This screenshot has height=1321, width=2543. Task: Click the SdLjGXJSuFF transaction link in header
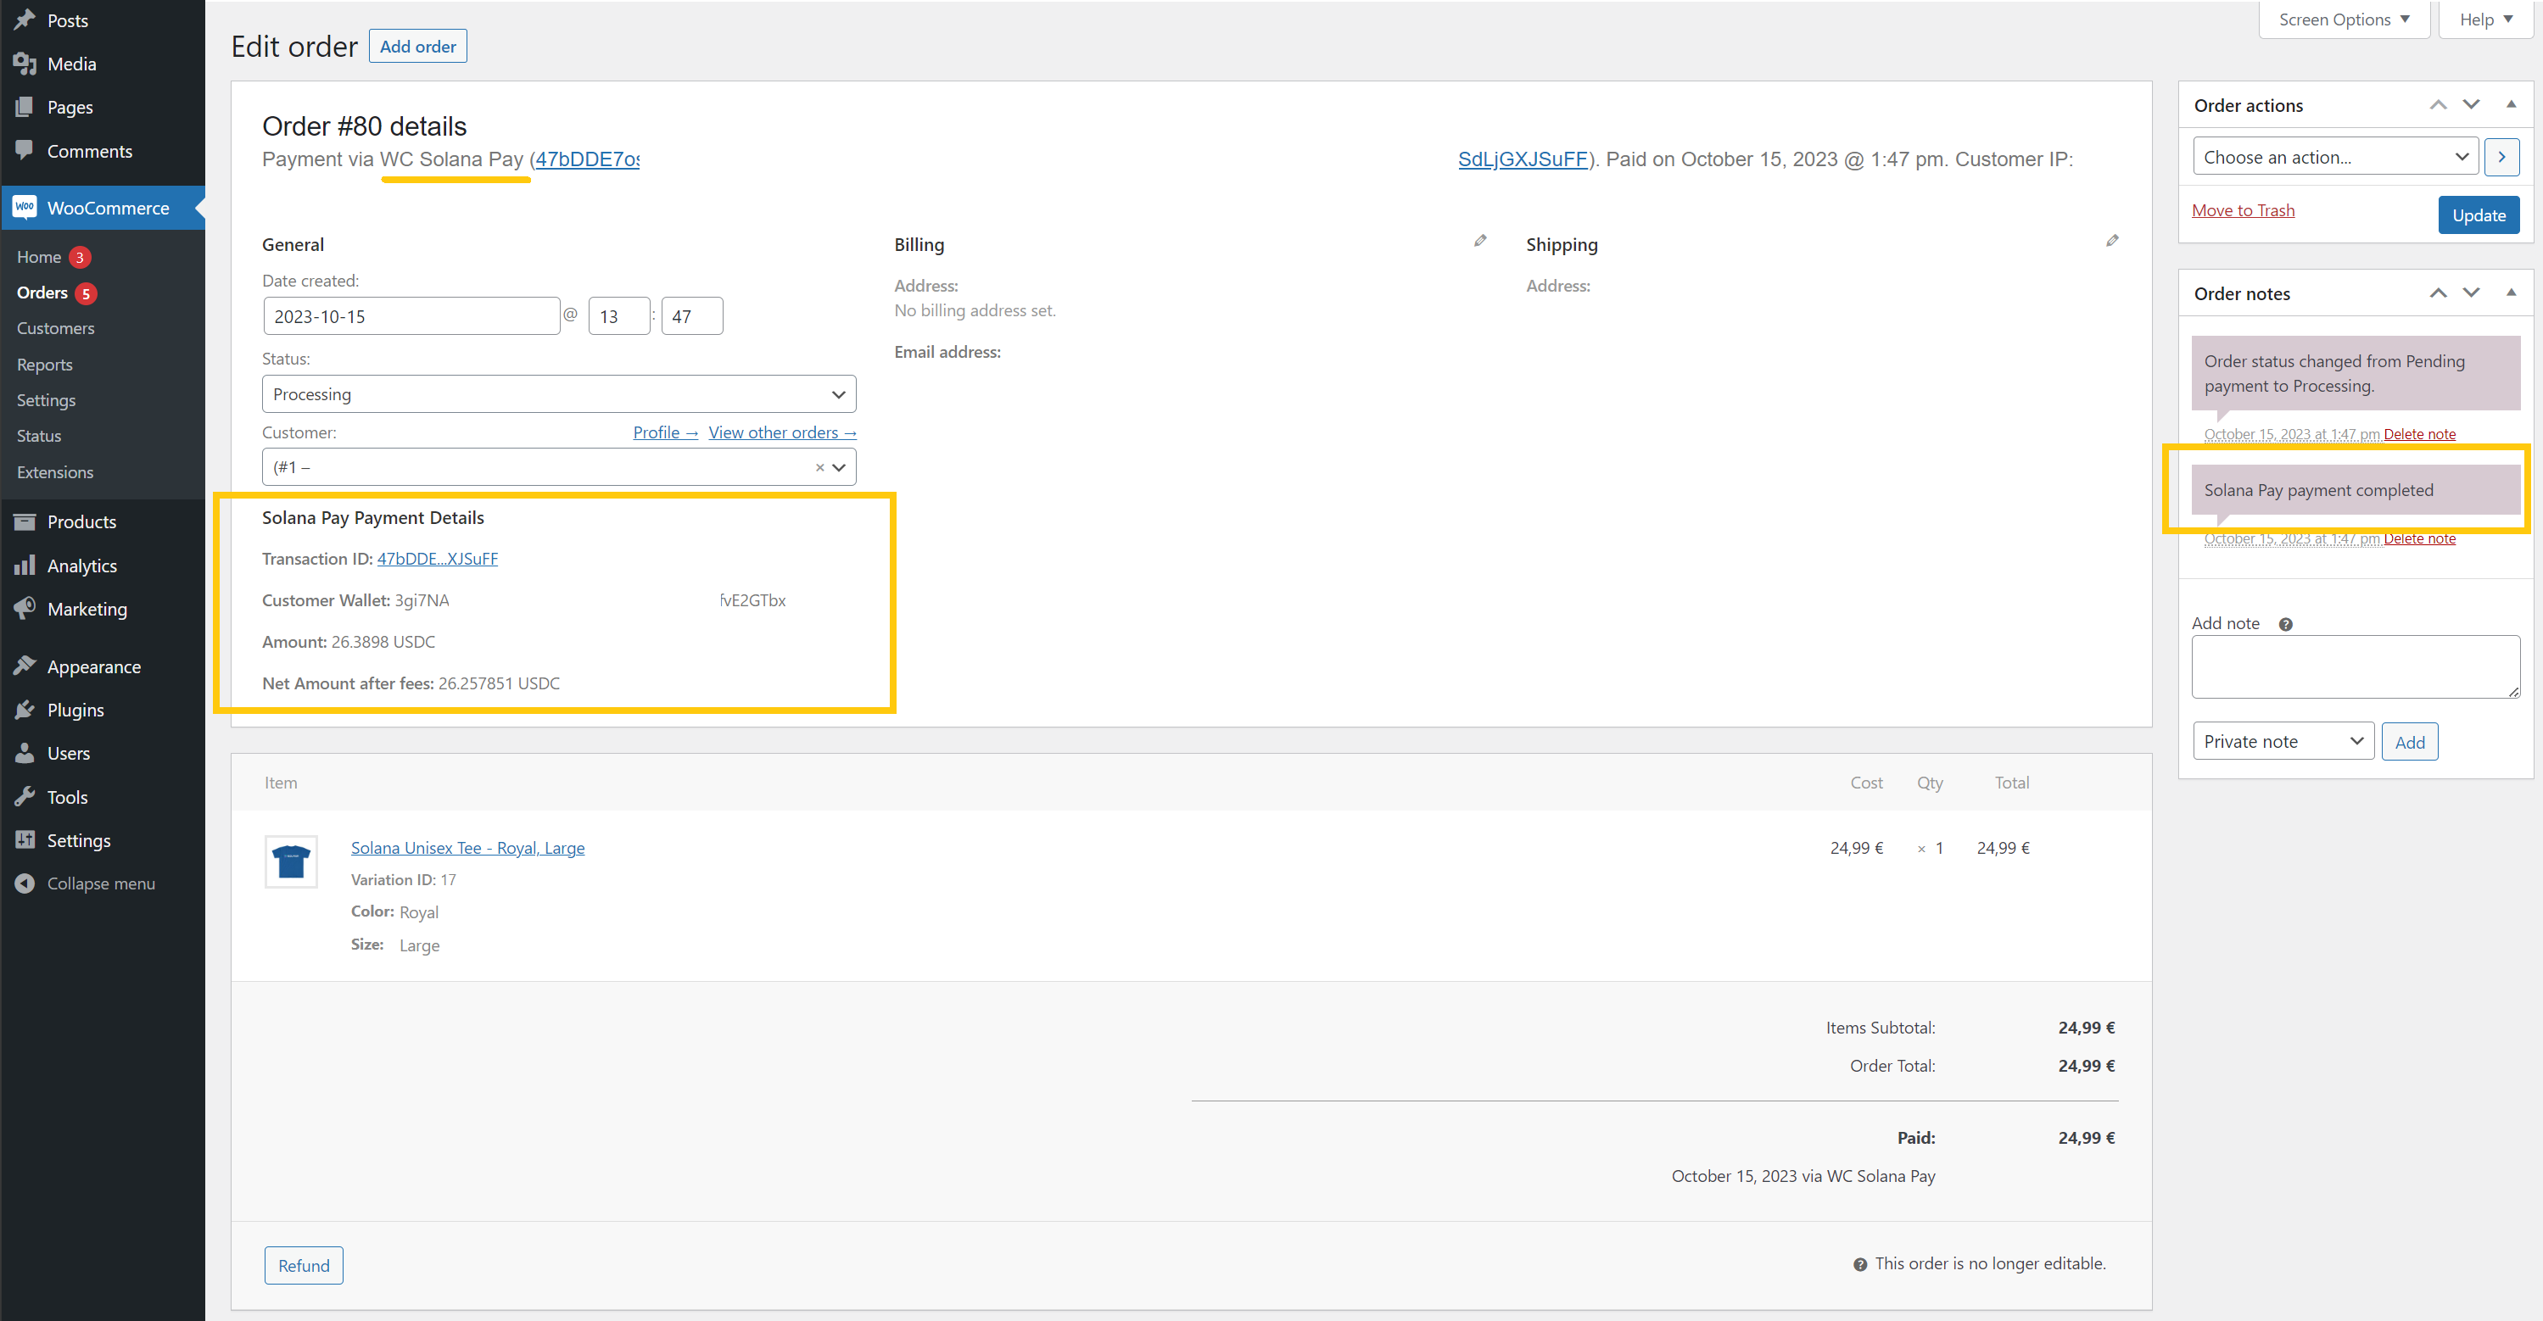point(1523,159)
